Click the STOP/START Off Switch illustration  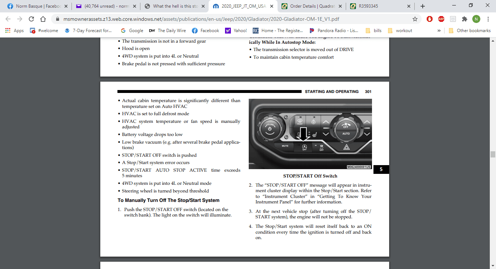tap(310, 134)
